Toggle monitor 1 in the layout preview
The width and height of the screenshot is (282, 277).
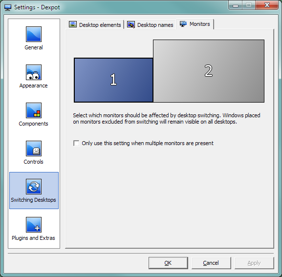point(113,80)
